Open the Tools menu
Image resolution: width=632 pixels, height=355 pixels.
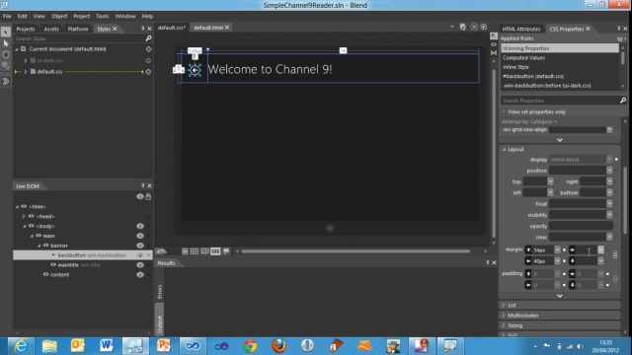[102, 16]
